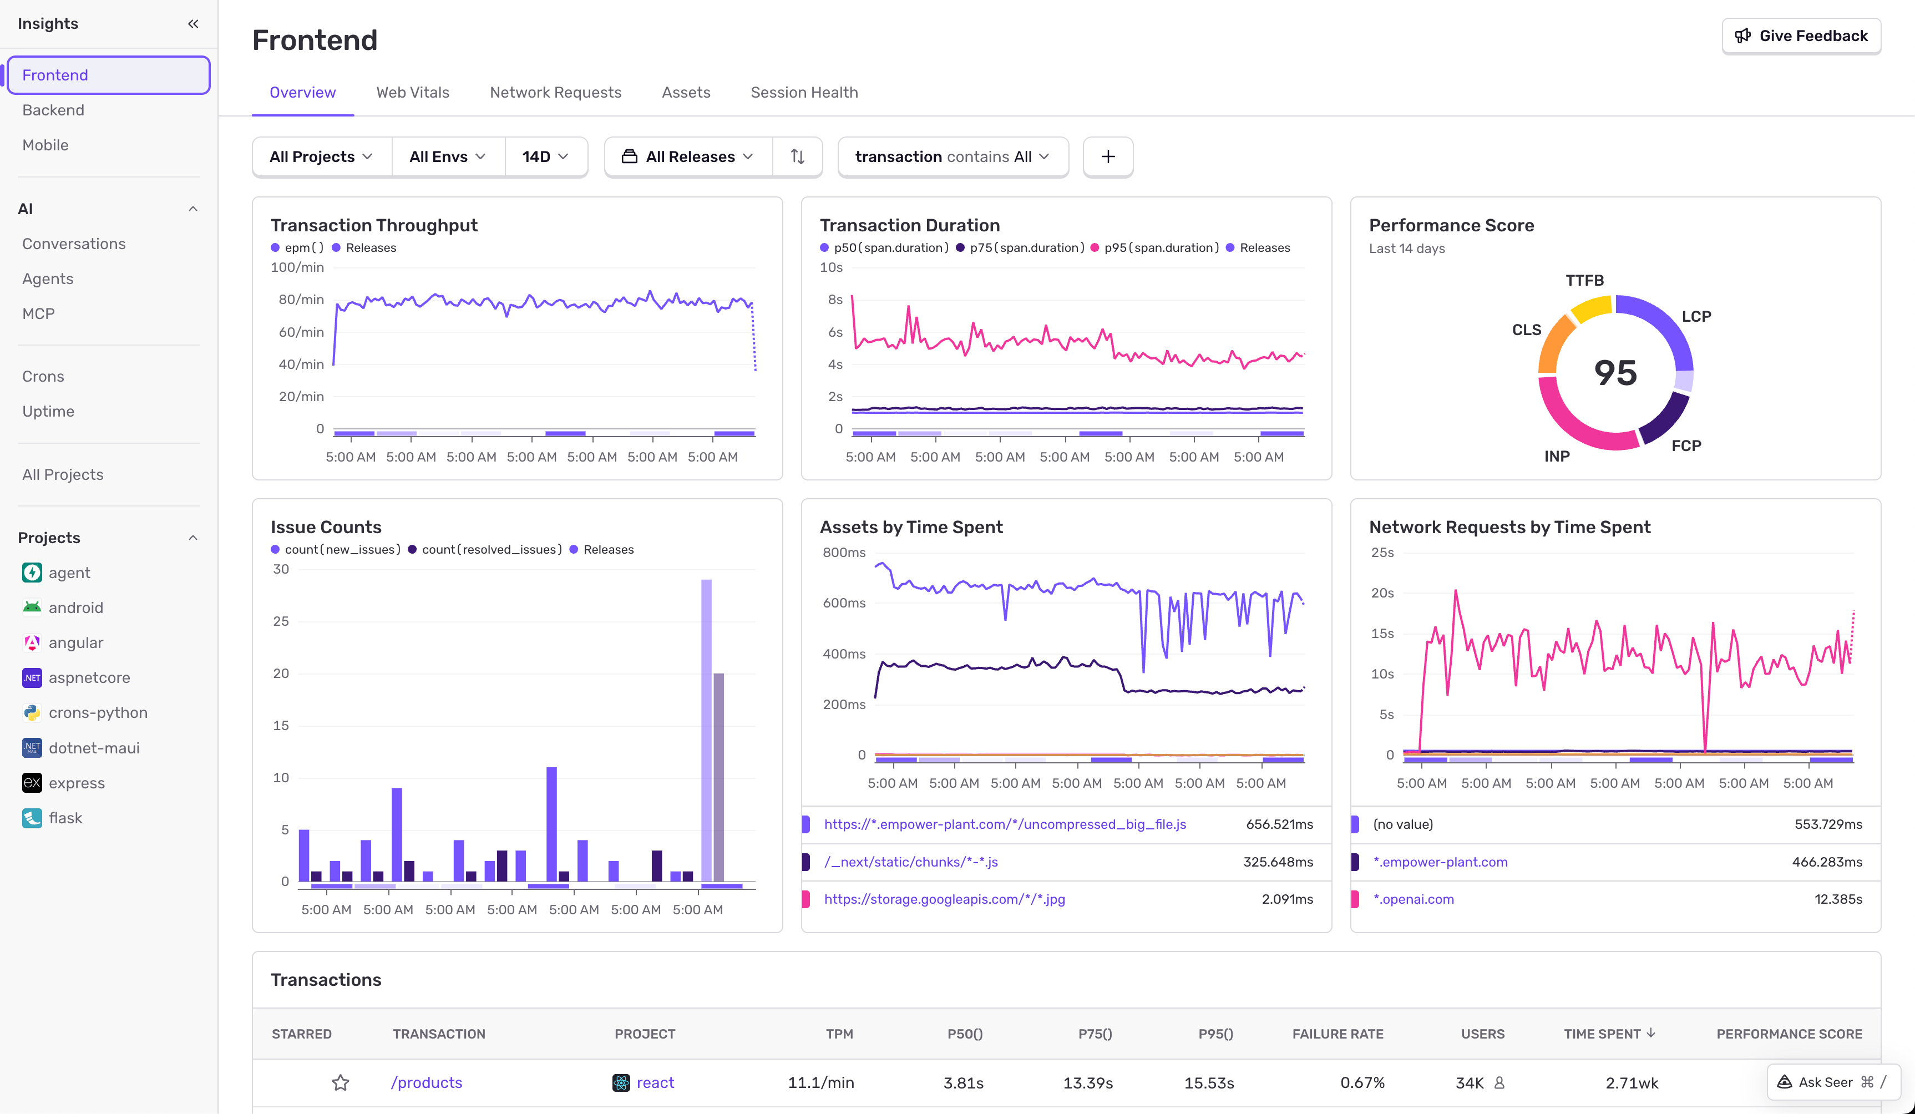This screenshot has height=1114, width=1915.
Task: Click the star icon for /products transaction
Action: [341, 1082]
